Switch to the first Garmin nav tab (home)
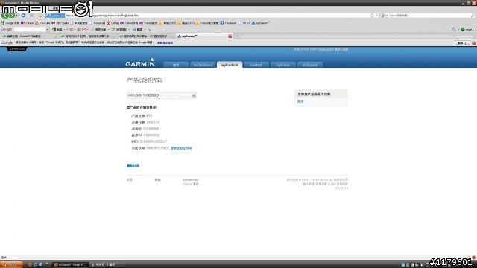The height and width of the screenshot is (268, 477). 176,65
